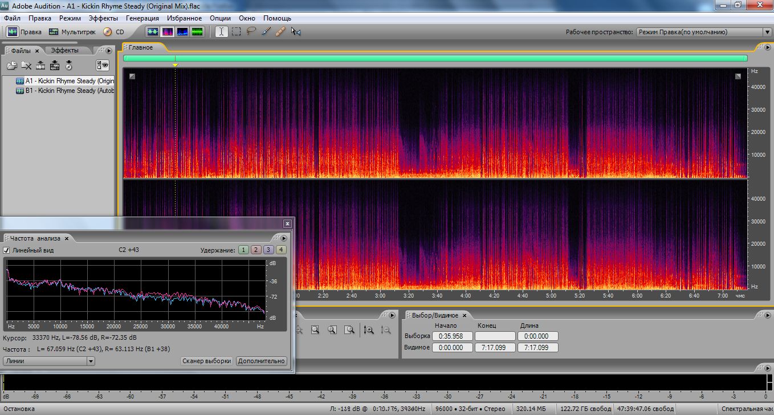Click Insert Into CD List icon
The image size is (774, 415).
point(68,66)
